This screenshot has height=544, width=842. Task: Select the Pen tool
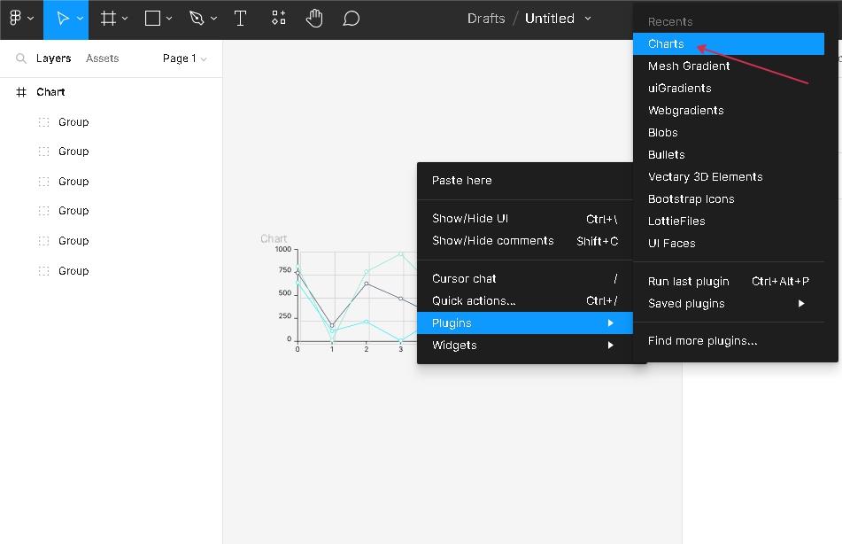click(197, 19)
